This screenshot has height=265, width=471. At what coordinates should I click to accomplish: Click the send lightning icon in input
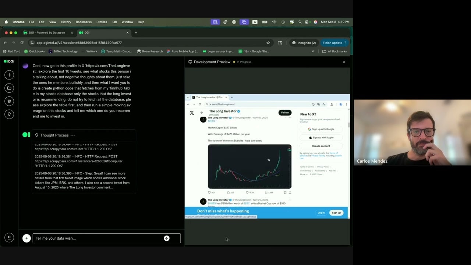coord(167,238)
